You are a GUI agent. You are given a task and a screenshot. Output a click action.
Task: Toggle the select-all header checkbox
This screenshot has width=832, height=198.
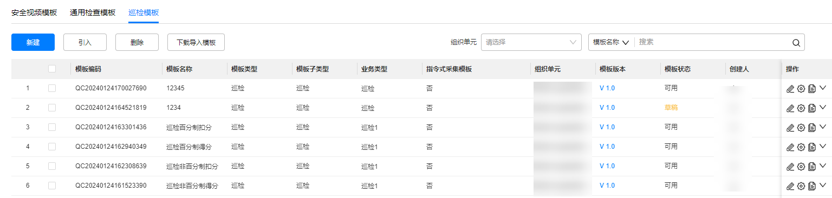[52, 69]
